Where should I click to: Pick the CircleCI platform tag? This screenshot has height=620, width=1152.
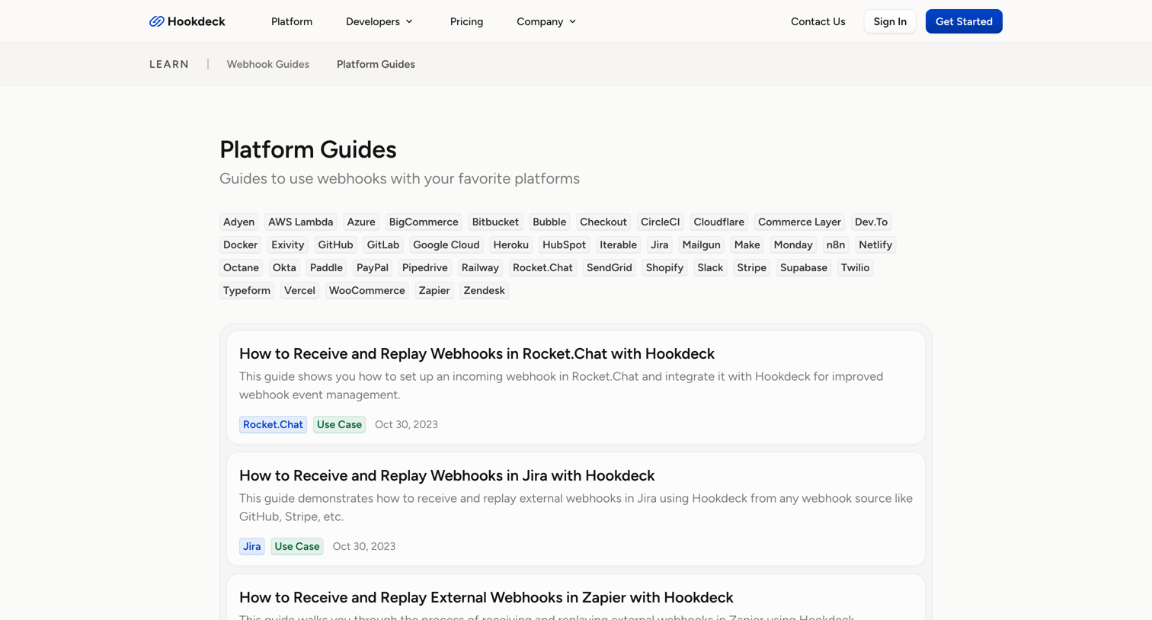(660, 222)
